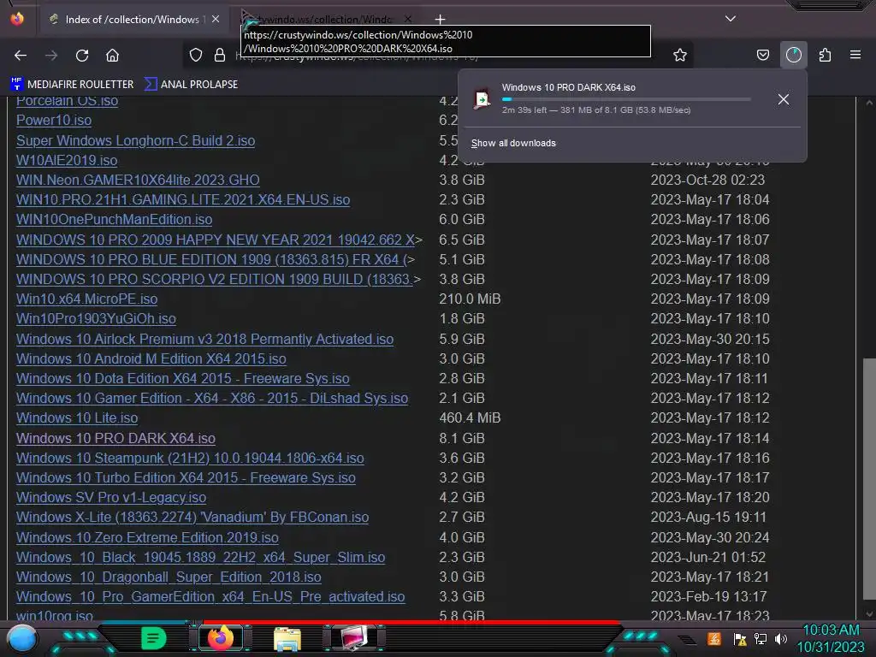
Task: Open Win10Pro1903YuGiOh.iso link
Action: tap(96, 318)
